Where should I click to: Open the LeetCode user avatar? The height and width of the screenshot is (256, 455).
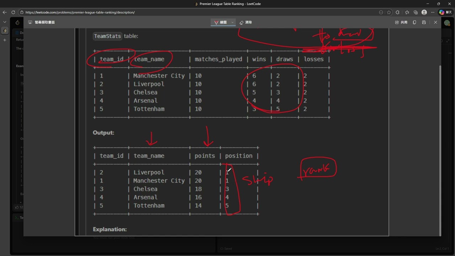pyautogui.click(x=447, y=23)
